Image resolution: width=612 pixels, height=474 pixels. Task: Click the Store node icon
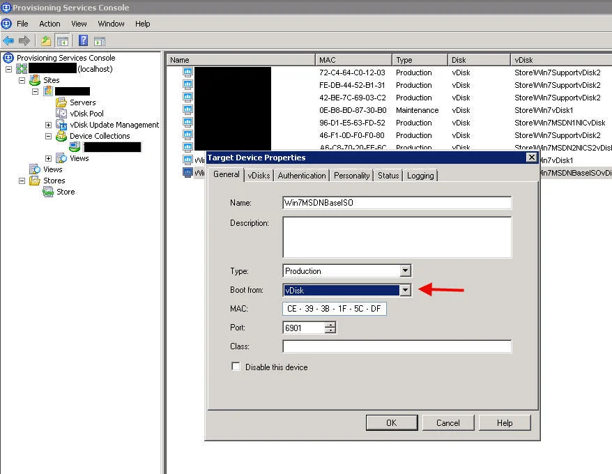pyautogui.click(x=48, y=192)
